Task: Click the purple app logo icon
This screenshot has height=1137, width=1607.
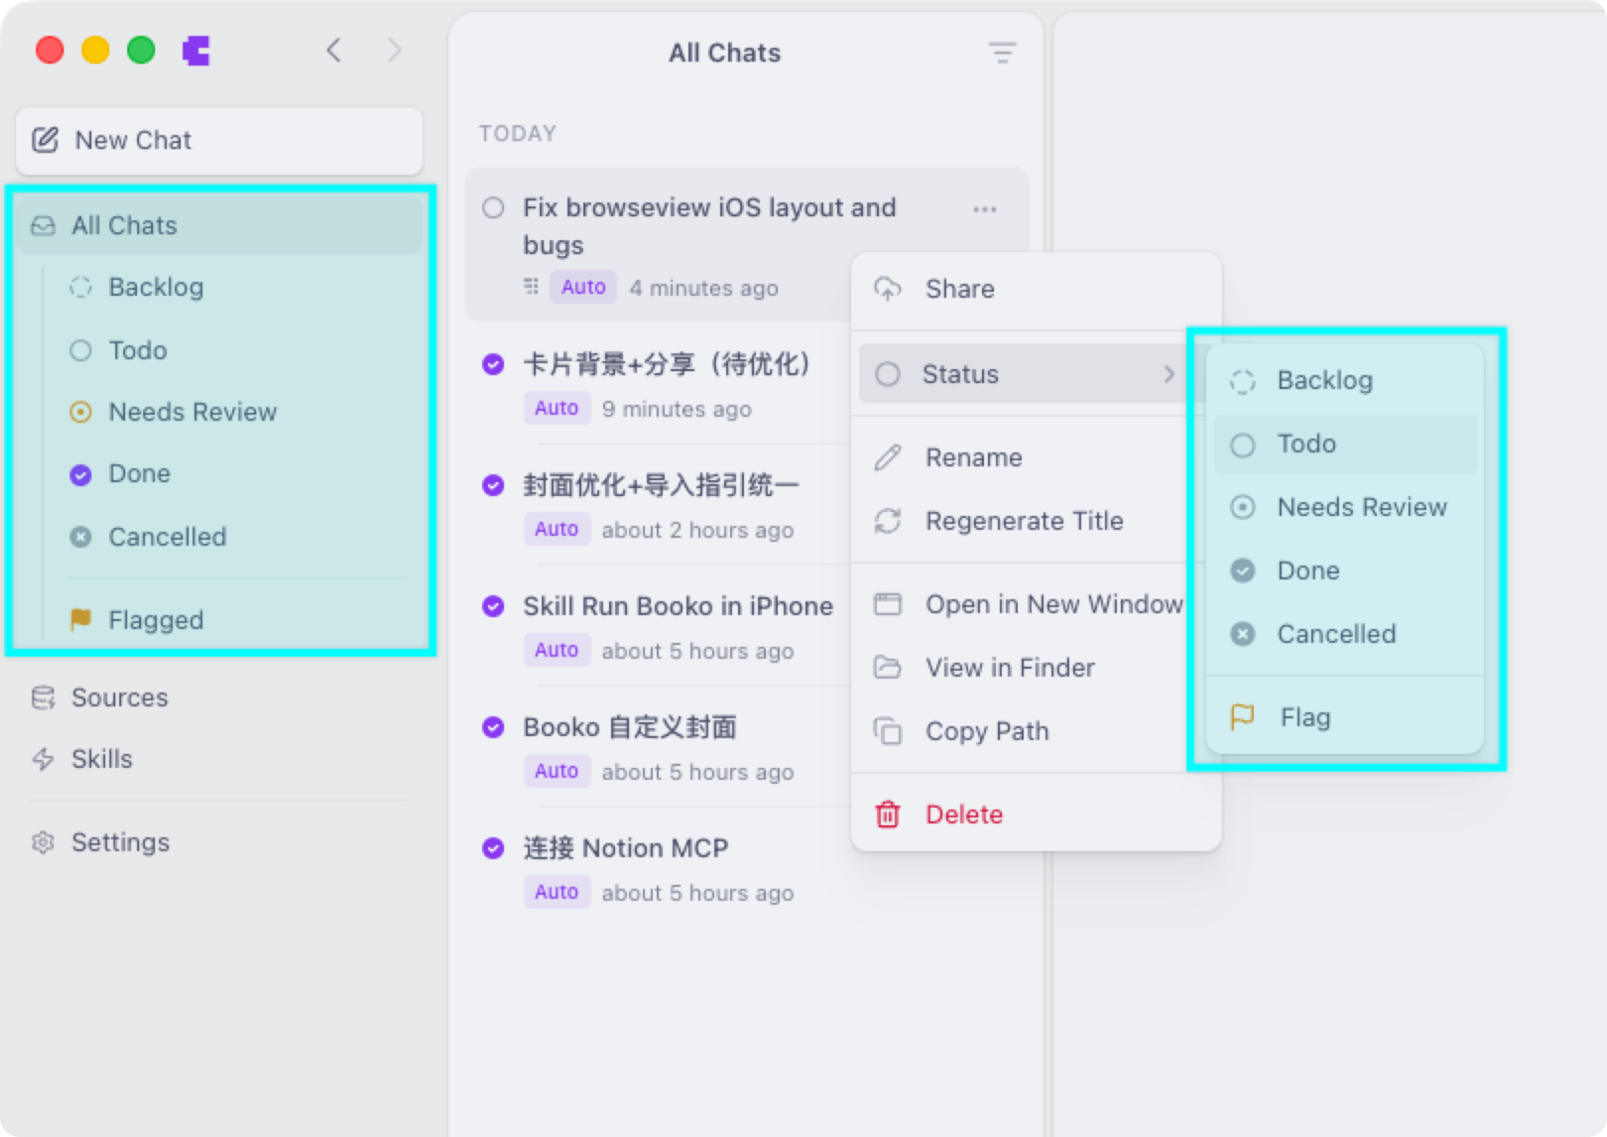Action: click(196, 51)
